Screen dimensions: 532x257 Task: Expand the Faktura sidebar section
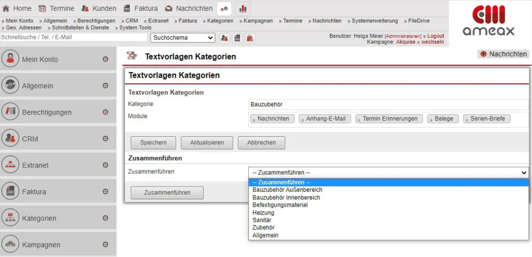tap(105, 191)
